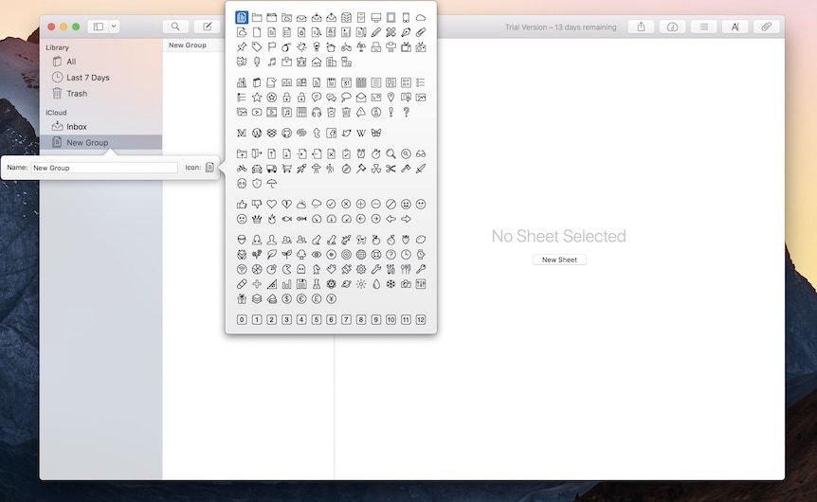Open the group icon chooser button

(209, 168)
